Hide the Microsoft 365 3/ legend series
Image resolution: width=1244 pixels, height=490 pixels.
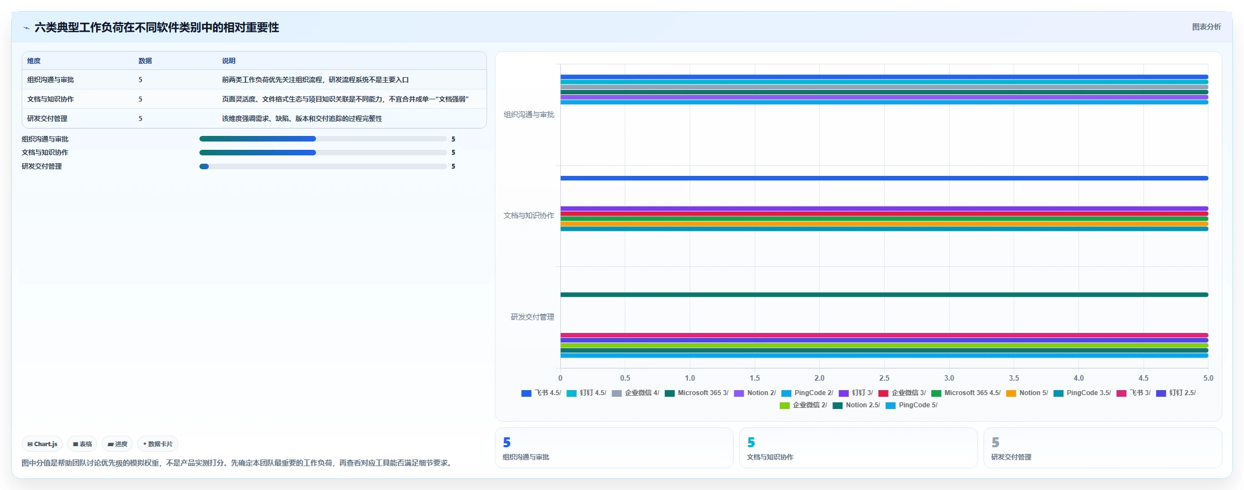696,393
